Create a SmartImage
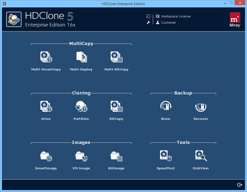247x192 pixels. pos(46,157)
